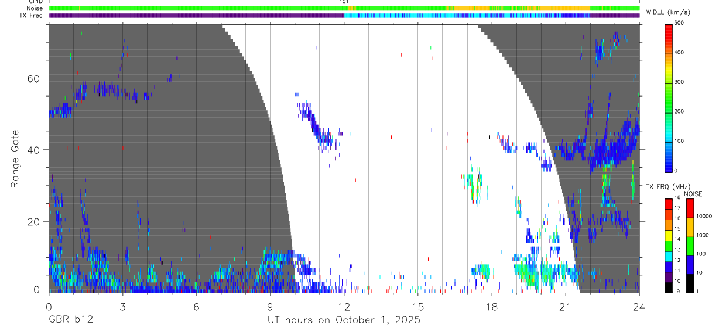
Task: Click the 'NOISE' legend title
Action: [x=693, y=194]
